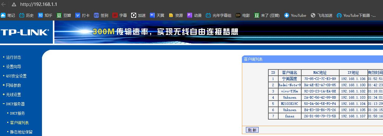Viewport: 383px width, 136px height.
Task: Click the not-secure warning icon in address bar
Action: [x=14, y=4]
